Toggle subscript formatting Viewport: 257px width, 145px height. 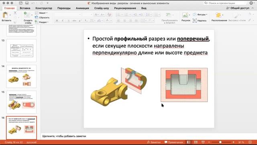(x=86, y=21)
